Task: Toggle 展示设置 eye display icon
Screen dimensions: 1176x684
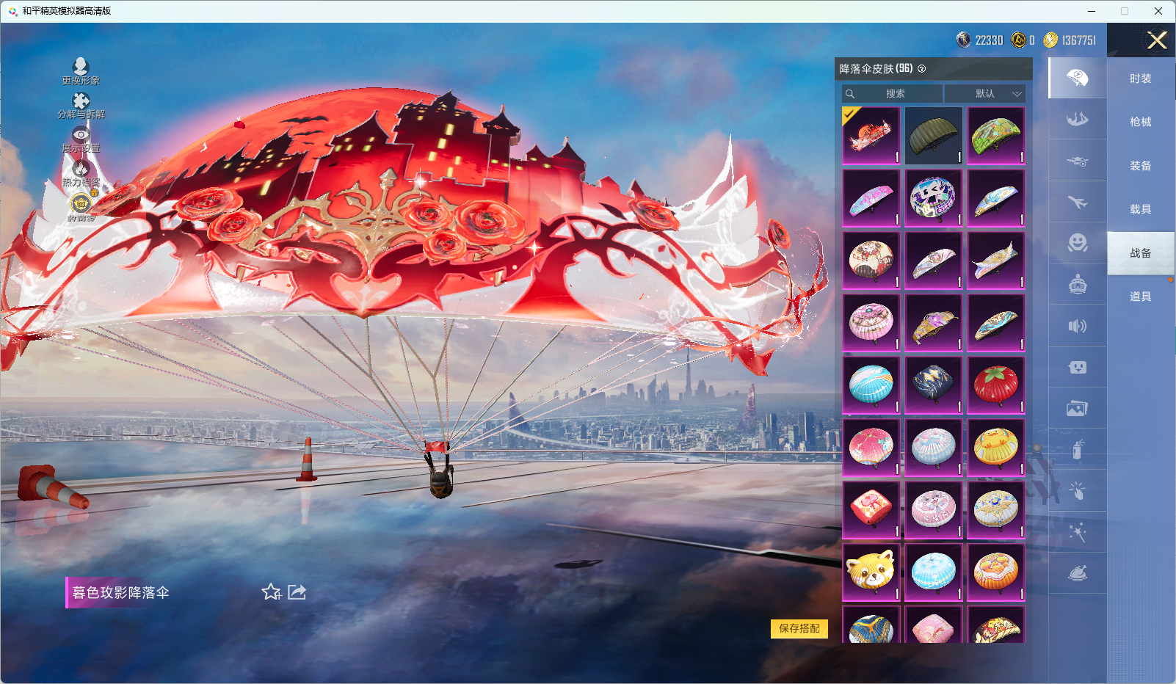Action: [x=81, y=136]
